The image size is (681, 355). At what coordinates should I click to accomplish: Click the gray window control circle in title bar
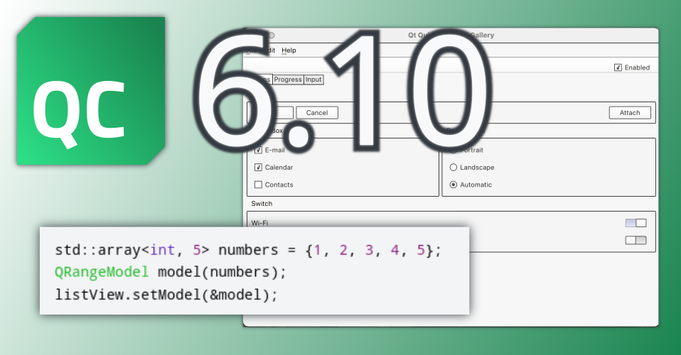(271, 35)
